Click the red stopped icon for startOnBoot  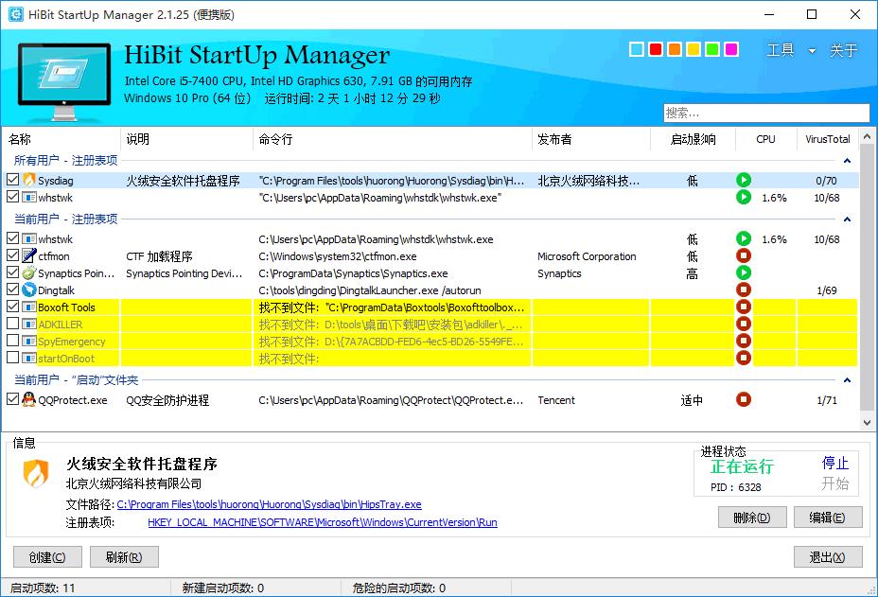tap(743, 358)
